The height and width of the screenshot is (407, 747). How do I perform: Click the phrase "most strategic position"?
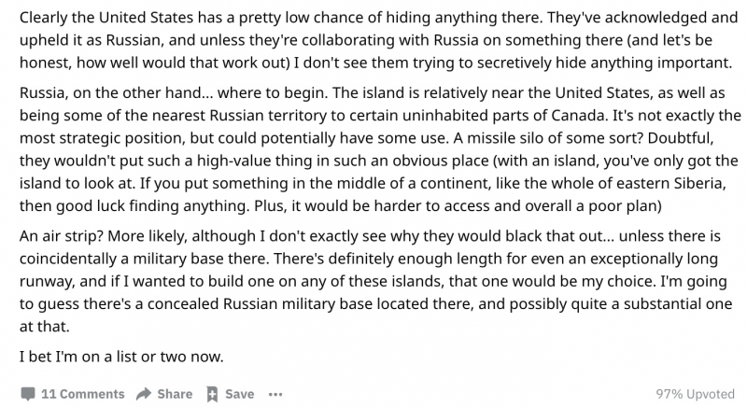pyautogui.click(x=103, y=138)
